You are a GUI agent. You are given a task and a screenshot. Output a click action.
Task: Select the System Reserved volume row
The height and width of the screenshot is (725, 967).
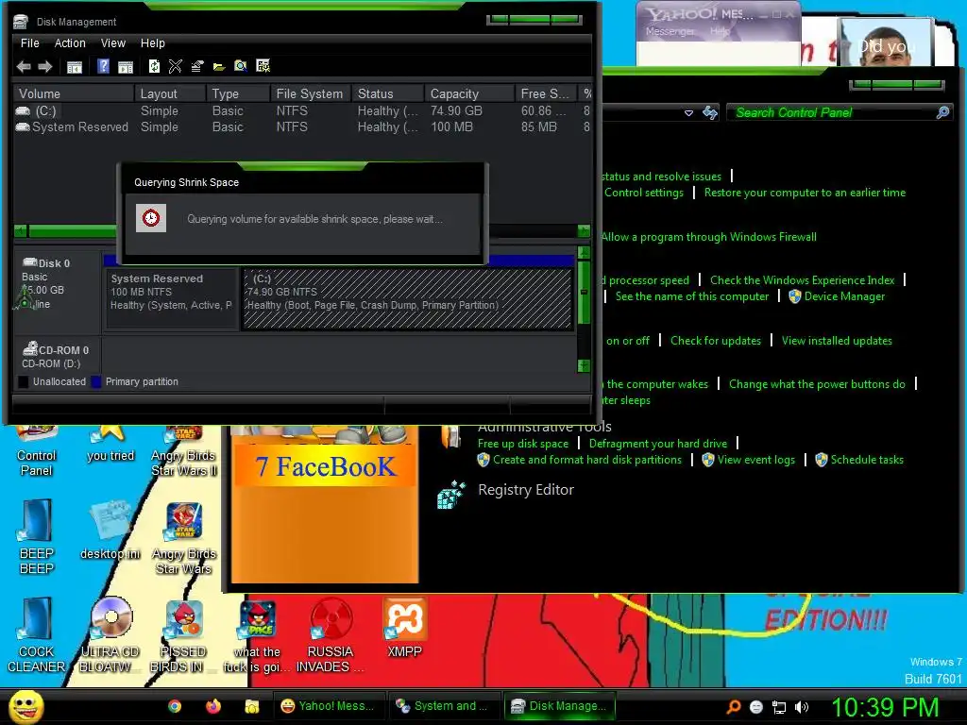pyautogui.click(x=302, y=127)
